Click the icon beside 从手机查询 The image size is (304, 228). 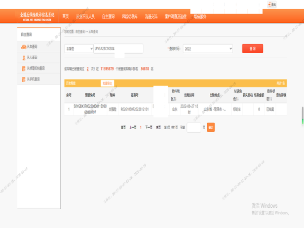(24, 80)
